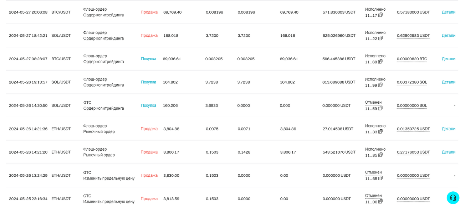Screen dimensions: 460x207
Task: Show Детали for 14:21:36 ETH/USDT sale
Action: (x=448, y=129)
